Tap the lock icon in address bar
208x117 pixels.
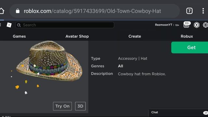(18, 11)
